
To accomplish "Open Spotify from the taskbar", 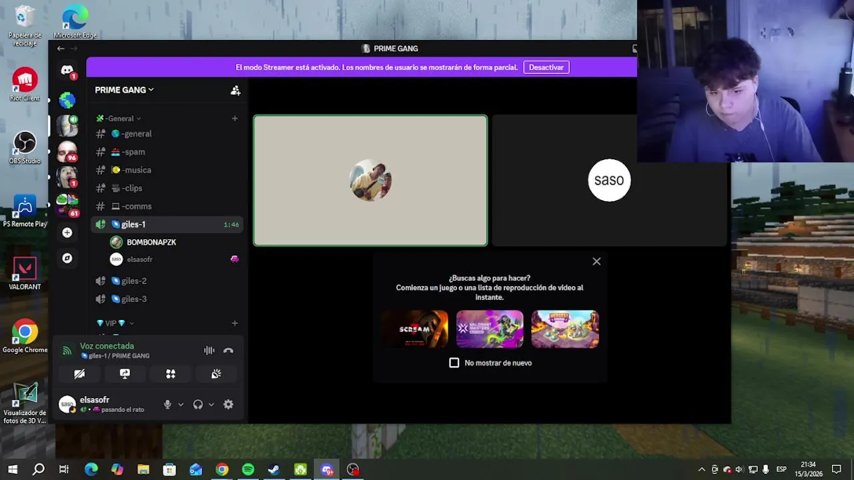I will tap(248, 470).
